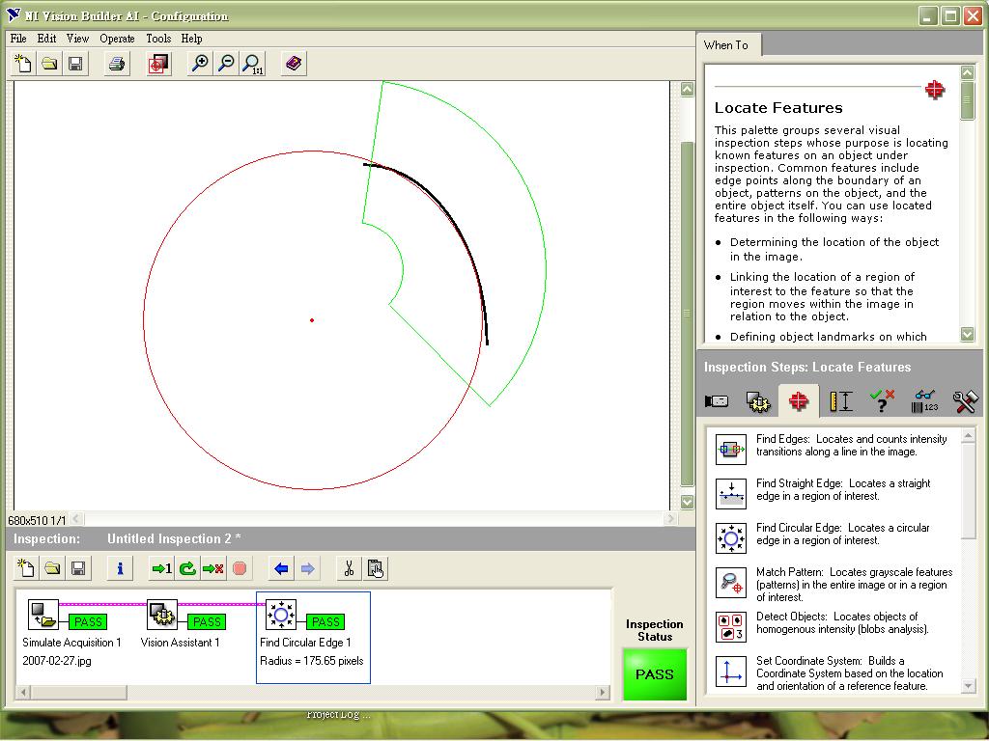The height and width of the screenshot is (741, 989).
Task: Zoom out of the image
Action: (226, 64)
